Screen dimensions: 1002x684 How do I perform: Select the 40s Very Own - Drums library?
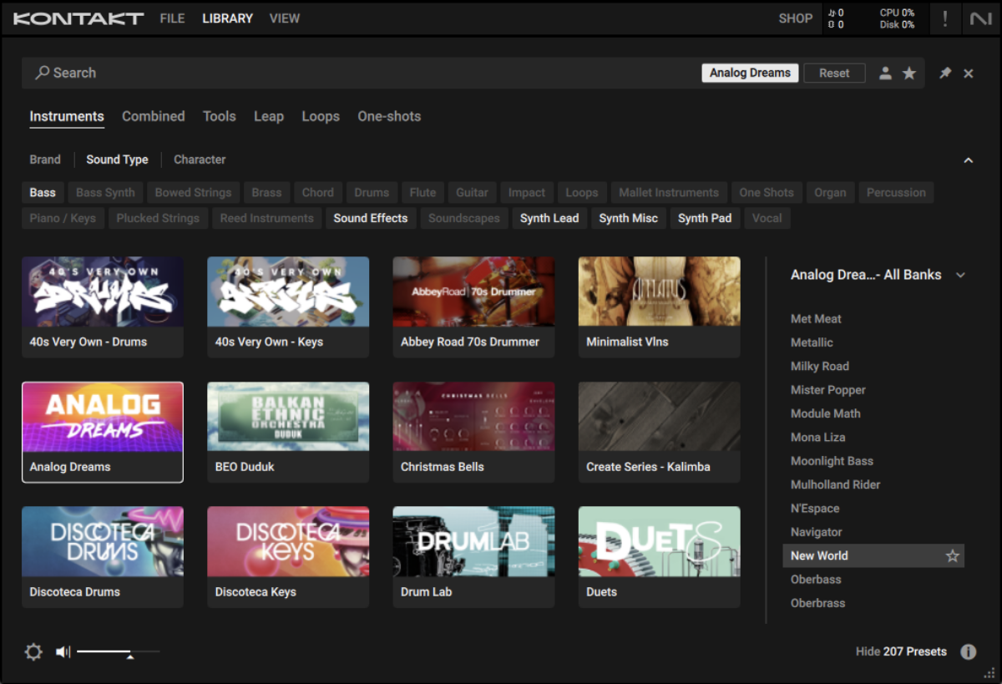coord(103,307)
